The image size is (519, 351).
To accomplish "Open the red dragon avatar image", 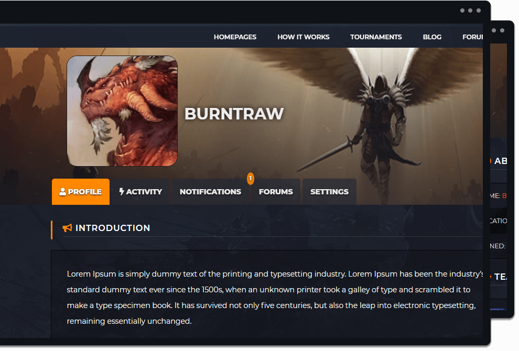I will (122, 111).
